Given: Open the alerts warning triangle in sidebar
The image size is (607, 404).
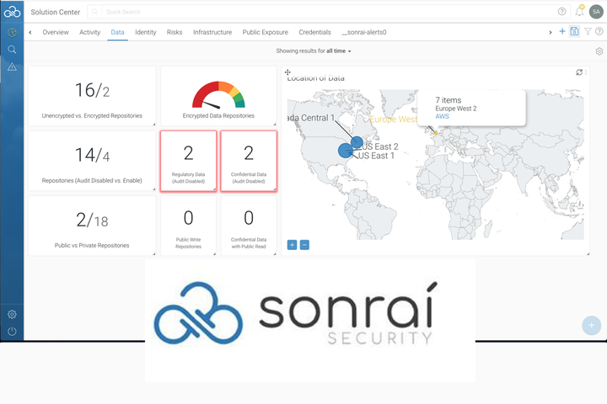Looking at the screenshot, I should click(x=12, y=66).
